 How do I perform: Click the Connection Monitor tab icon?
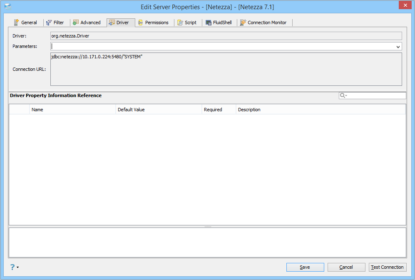pos(243,22)
